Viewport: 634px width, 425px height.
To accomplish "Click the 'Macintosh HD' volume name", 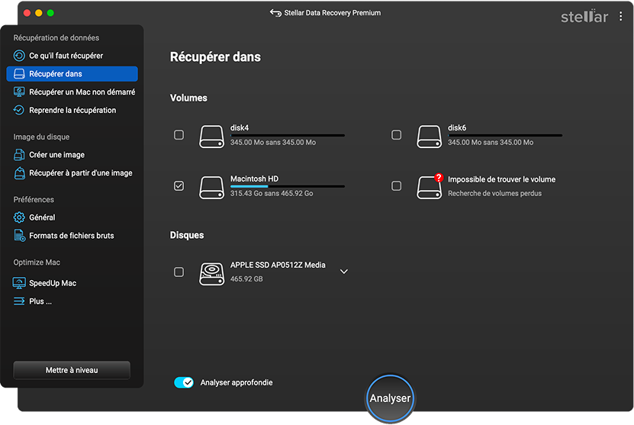I will (254, 179).
